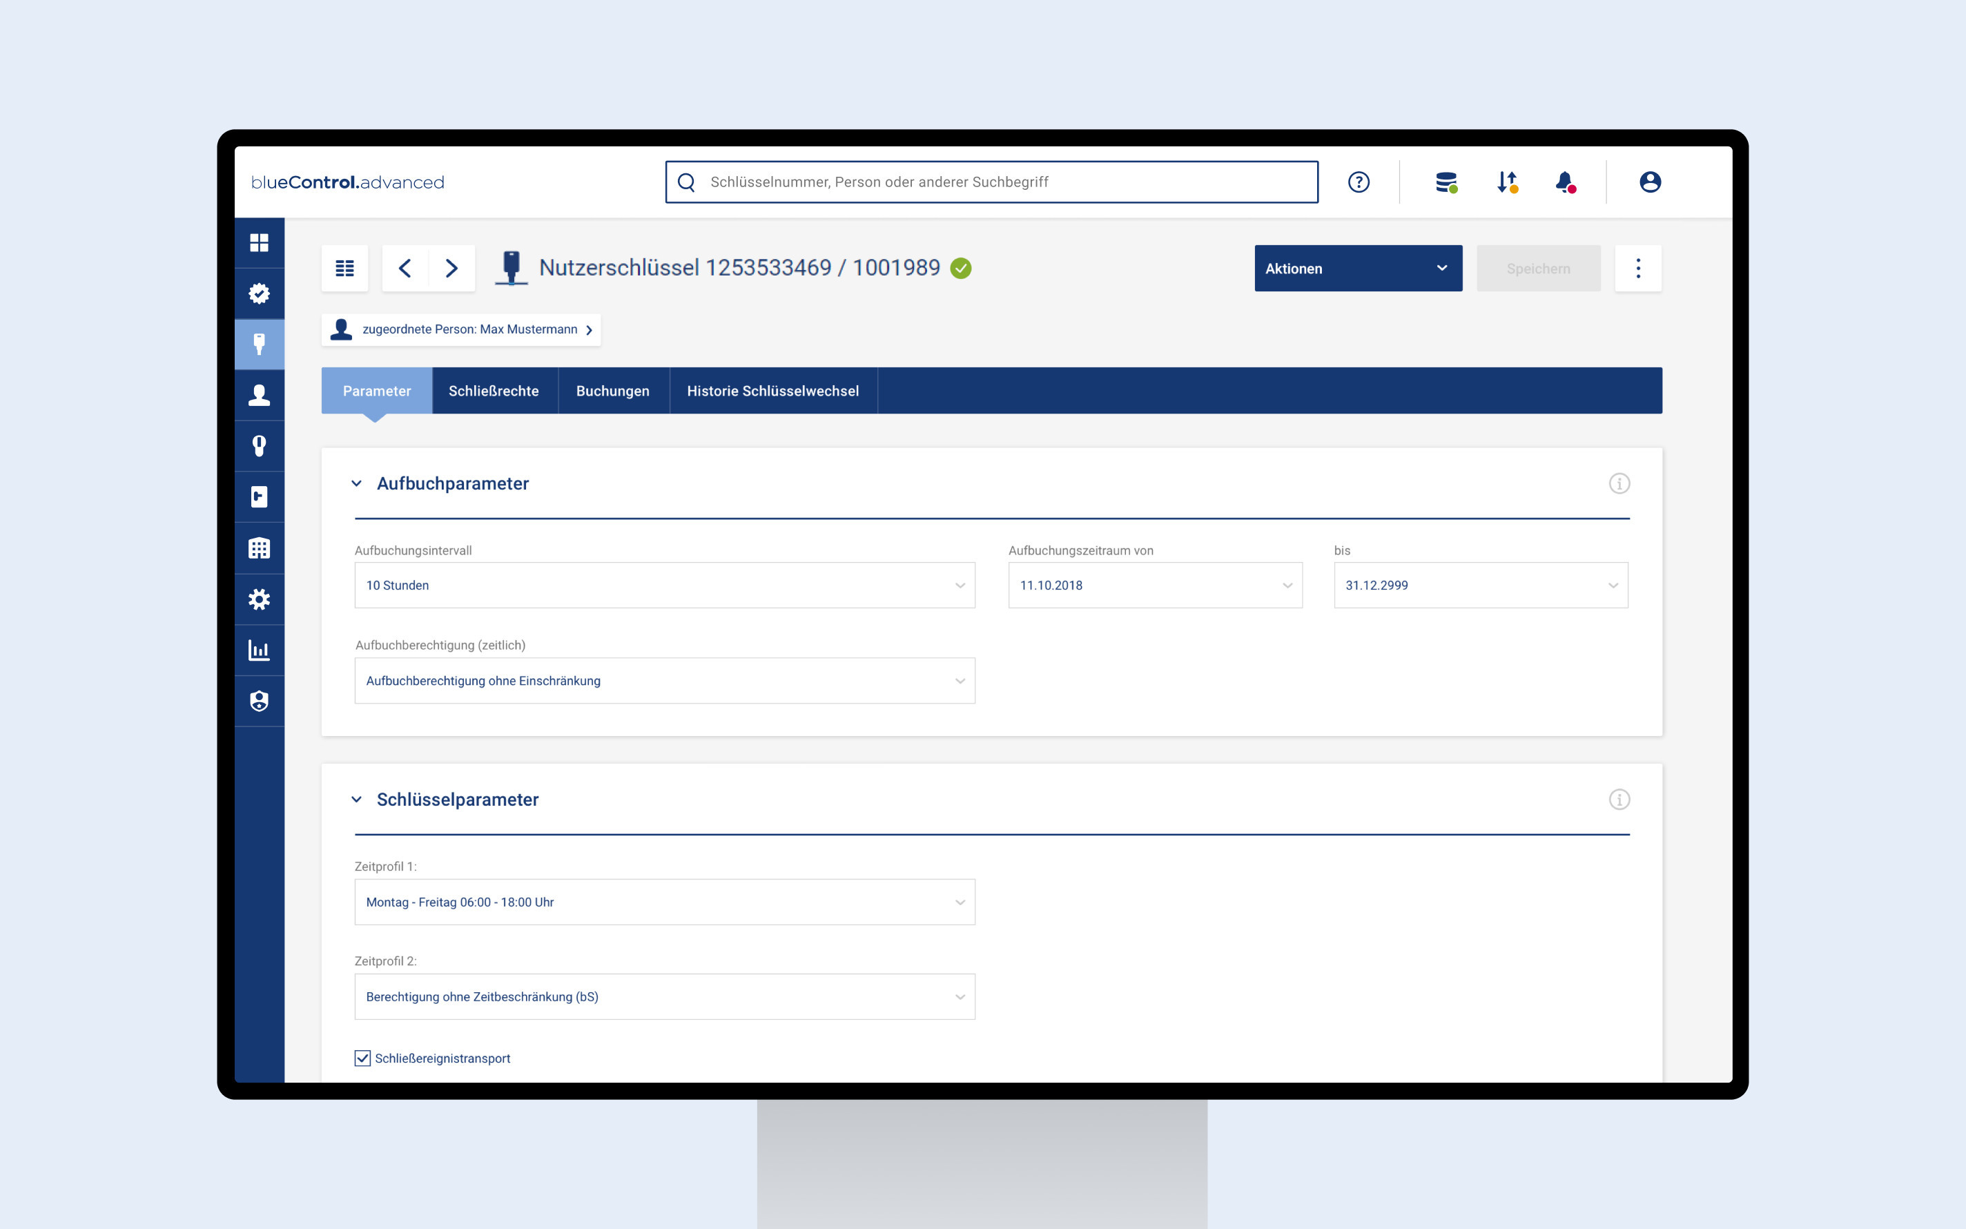The width and height of the screenshot is (1966, 1229).
Task: Click the list view icon button
Action: (x=344, y=268)
